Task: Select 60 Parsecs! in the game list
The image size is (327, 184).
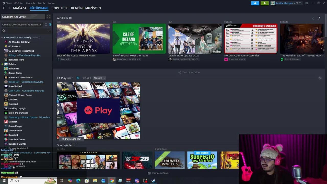Action: 14,47
